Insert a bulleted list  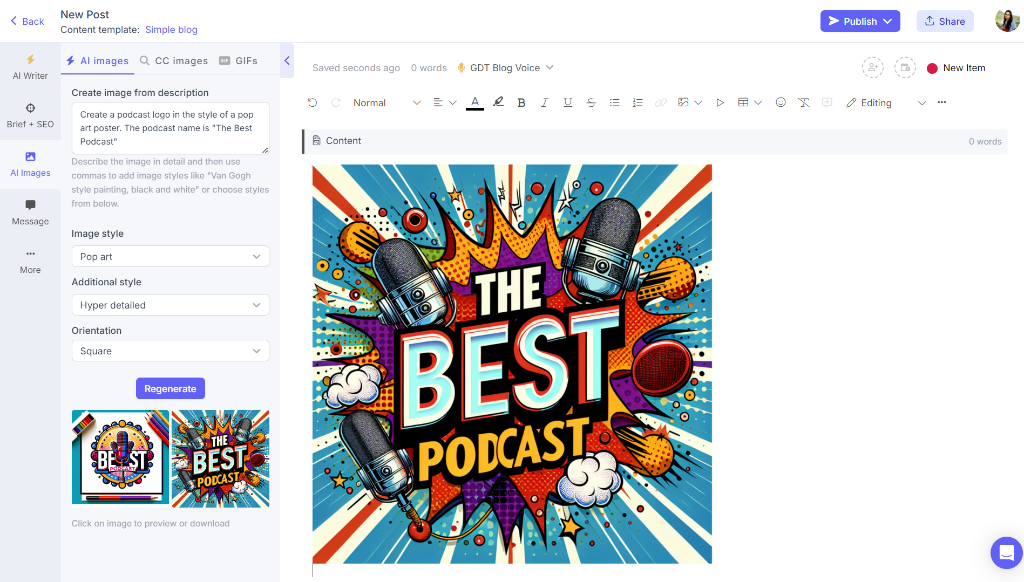614,102
